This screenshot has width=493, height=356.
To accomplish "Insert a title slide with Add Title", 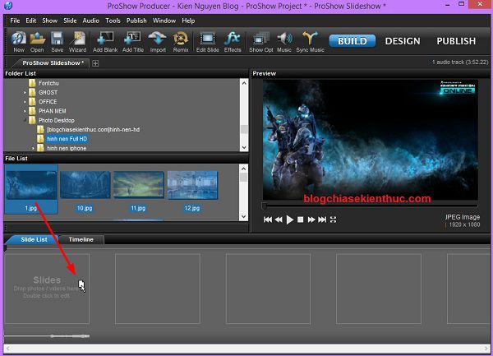I will [x=133, y=41].
